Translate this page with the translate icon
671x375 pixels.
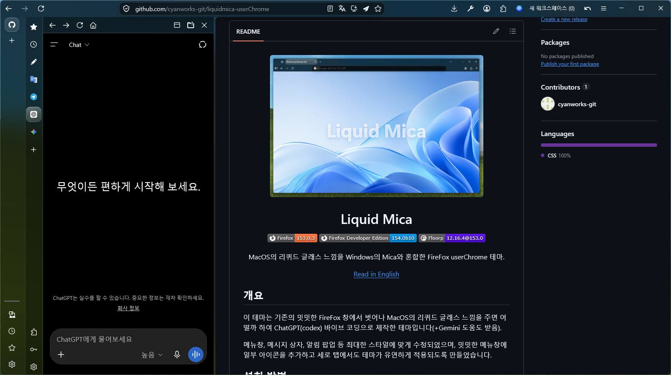(342, 9)
